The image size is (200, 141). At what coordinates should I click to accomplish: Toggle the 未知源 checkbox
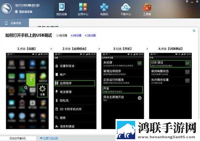pyautogui.click(x=140, y=63)
